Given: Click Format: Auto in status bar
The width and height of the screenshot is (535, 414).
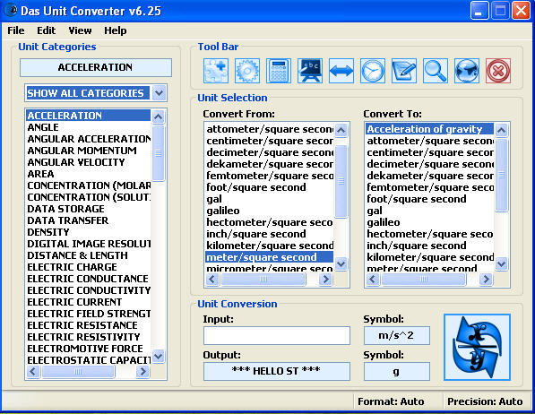Looking at the screenshot, I should click(391, 401).
